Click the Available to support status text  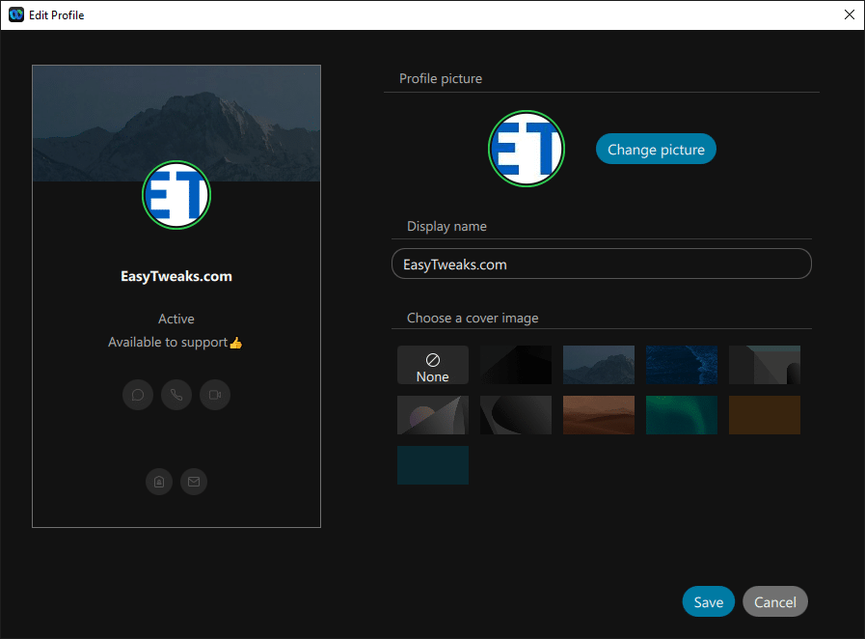[x=168, y=343]
